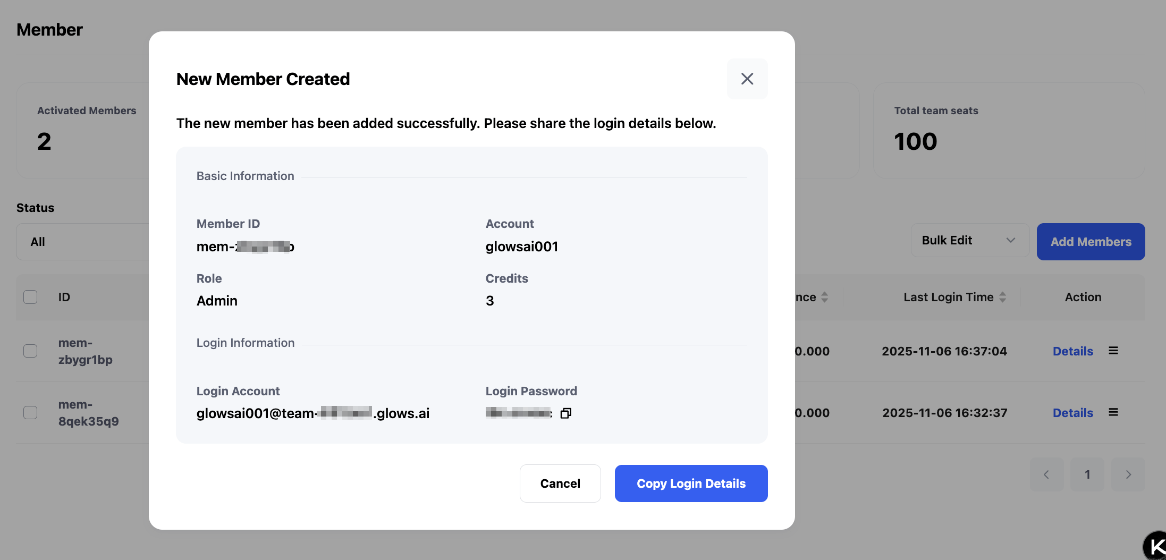The width and height of the screenshot is (1166, 560).
Task: Open action menu for member zbygr1bp
Action: pos(1113,351)
